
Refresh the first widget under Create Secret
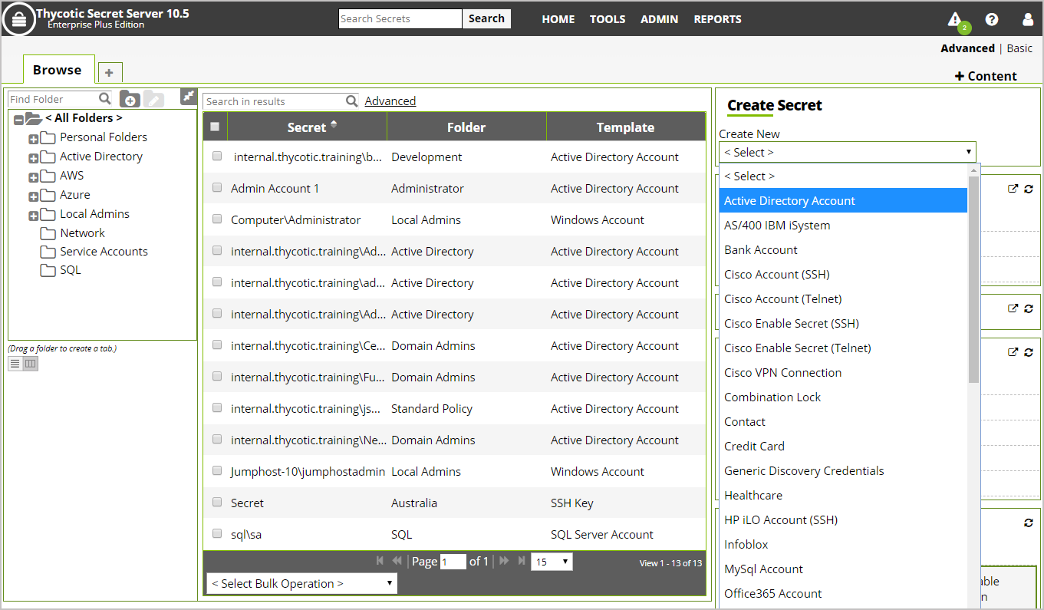coord(1029,188)
